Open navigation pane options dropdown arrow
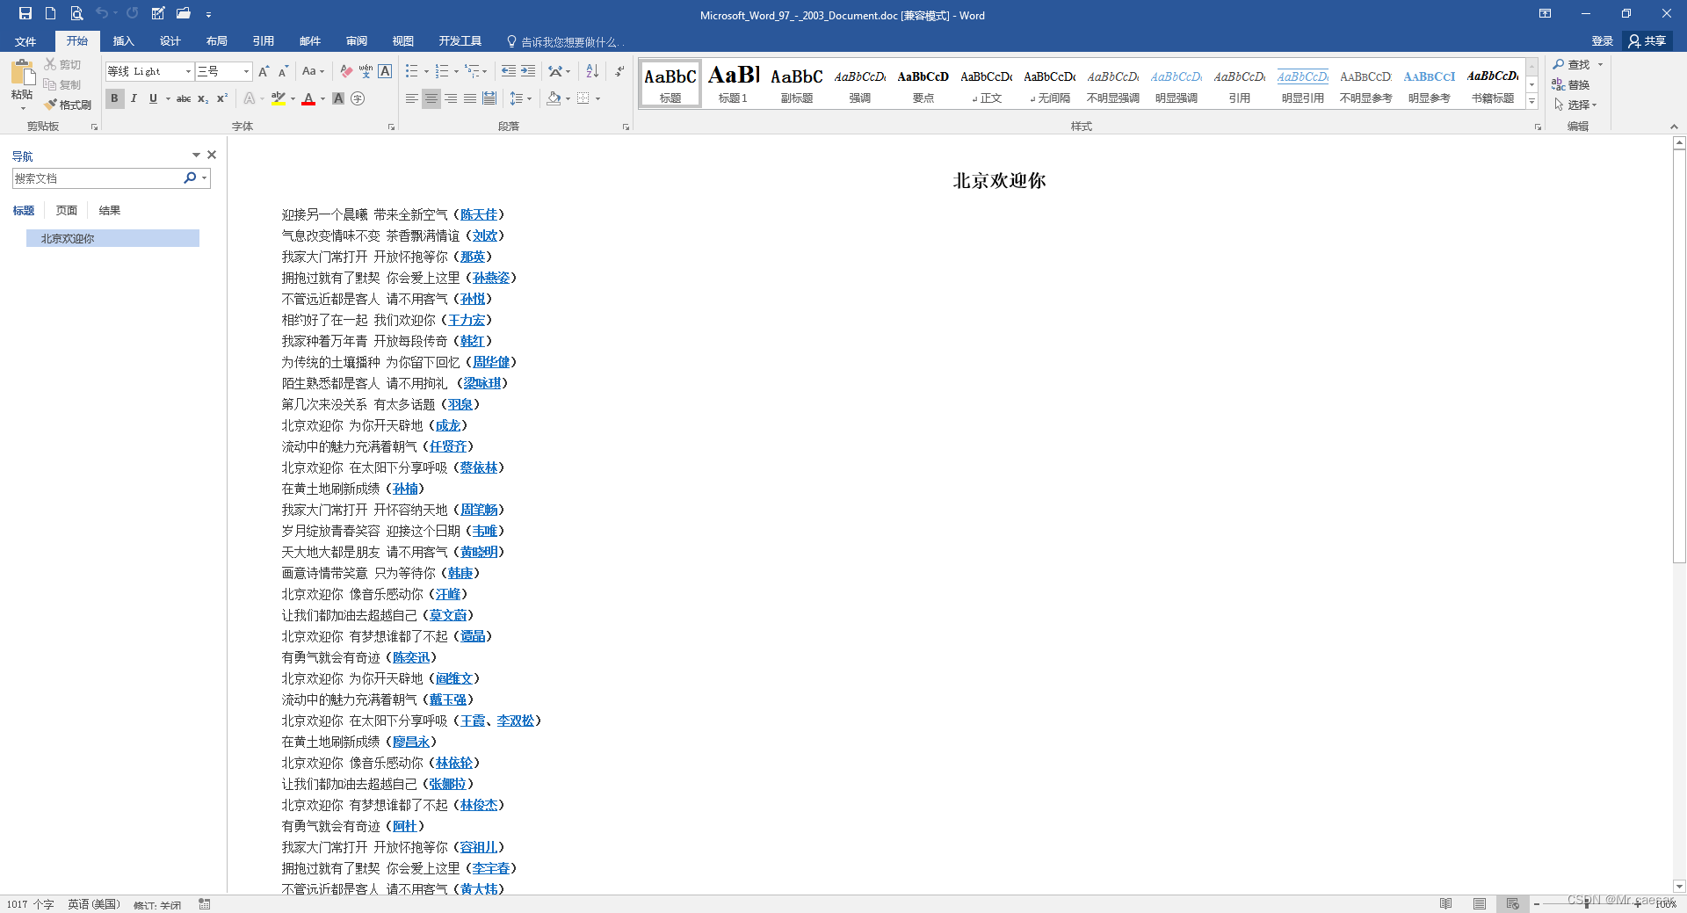The image size is (1687, 913). (x=196, y=155)
